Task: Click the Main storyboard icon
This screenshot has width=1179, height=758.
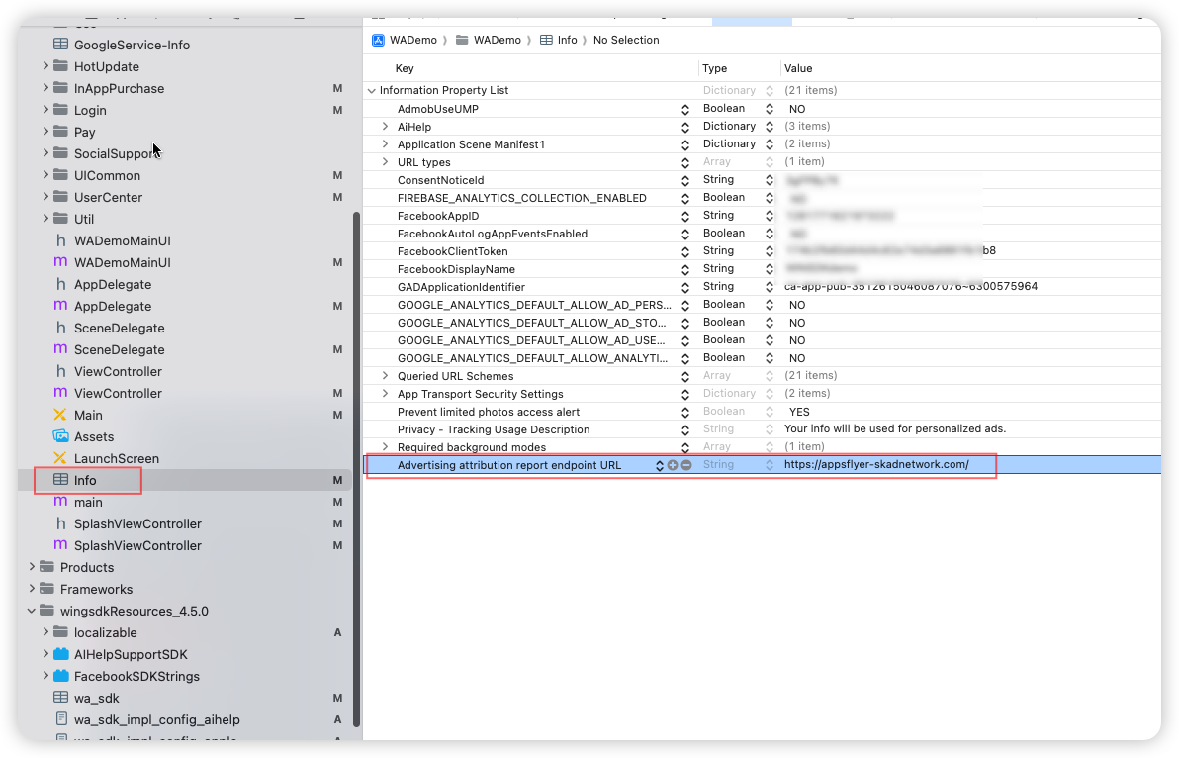Action: coord(60,415)
